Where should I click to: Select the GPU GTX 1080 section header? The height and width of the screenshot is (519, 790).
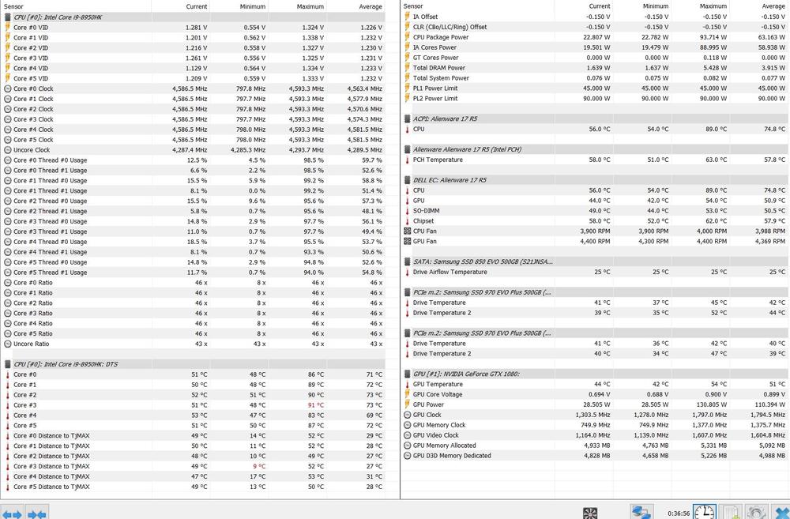[466, 374]
